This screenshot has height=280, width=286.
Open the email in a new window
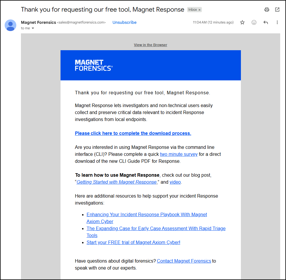click(x=277, y=10)
